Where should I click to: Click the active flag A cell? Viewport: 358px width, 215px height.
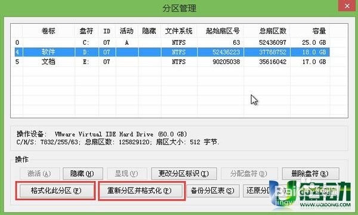(x=126, y=42)
